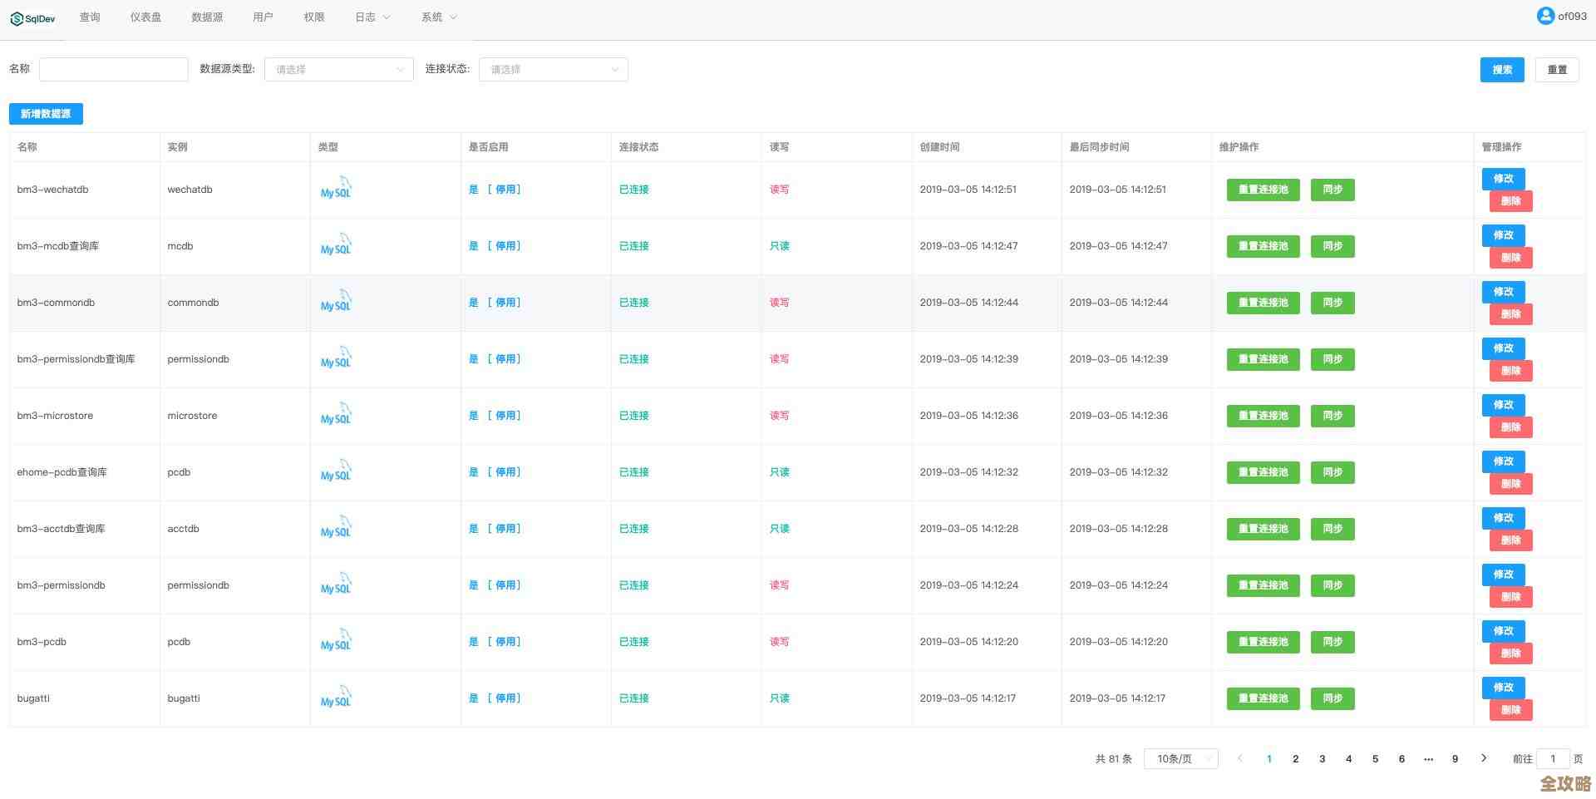The image size is (1596, 799).
Task: Click the MySQL icon for ehome-pcdb查询库
Action: (335, 472)
